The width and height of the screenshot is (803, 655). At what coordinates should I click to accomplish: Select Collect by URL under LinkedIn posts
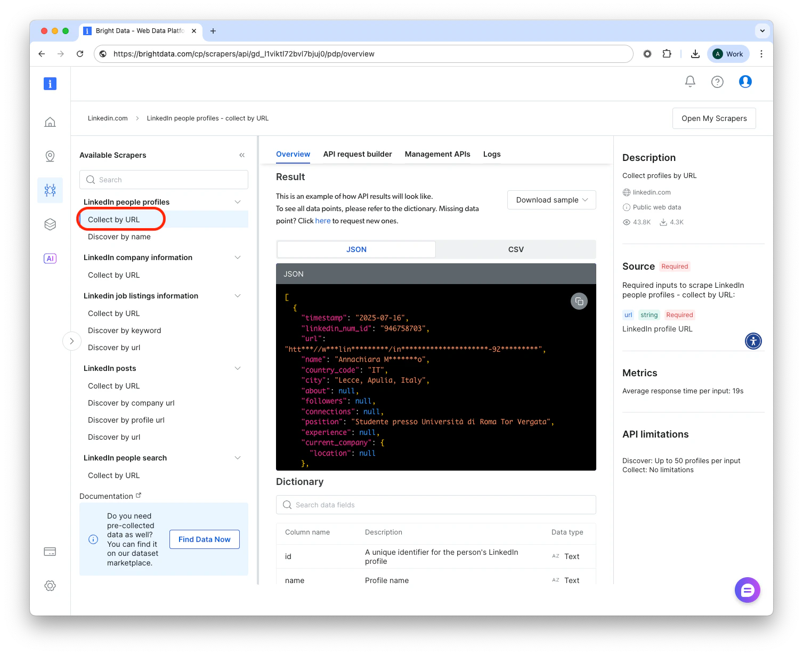click(113, 386)
